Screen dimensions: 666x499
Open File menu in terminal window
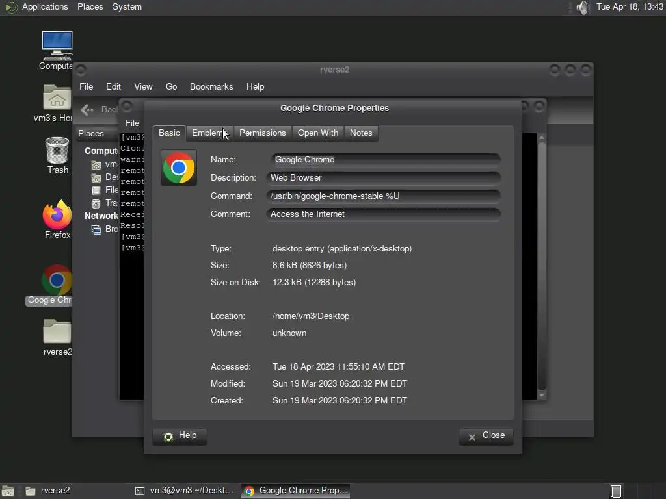coord(132,123)
